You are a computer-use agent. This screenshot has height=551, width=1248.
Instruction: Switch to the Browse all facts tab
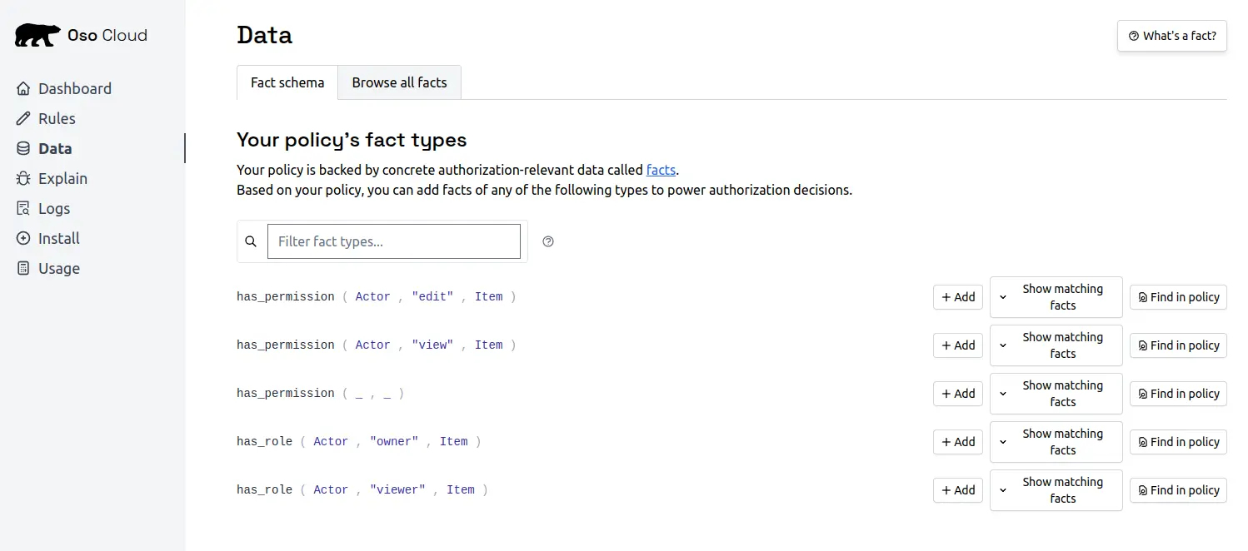coord(399,82)
